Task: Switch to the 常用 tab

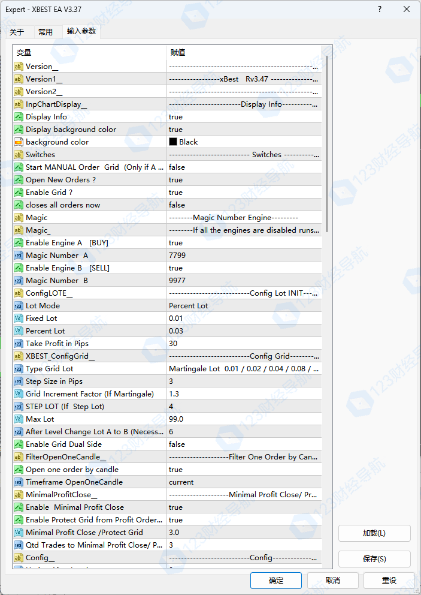Action: 46,32
